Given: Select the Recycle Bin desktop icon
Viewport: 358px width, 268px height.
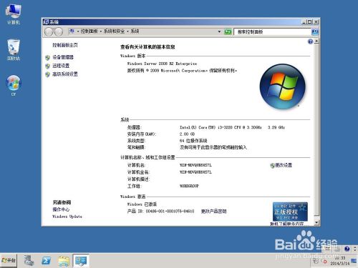Looking at the screenshot, I should coord(14,50).
